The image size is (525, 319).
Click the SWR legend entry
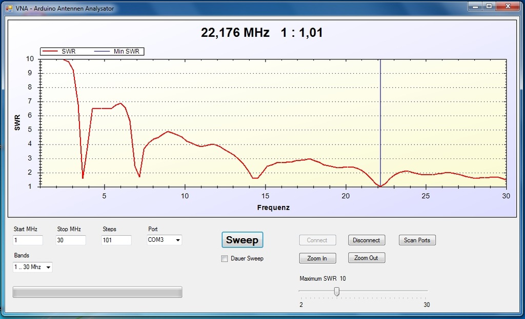pyautogui.click(x=58, y=52)
